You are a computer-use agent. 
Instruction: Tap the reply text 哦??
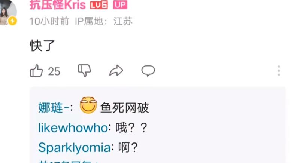(x=131, y=128)
